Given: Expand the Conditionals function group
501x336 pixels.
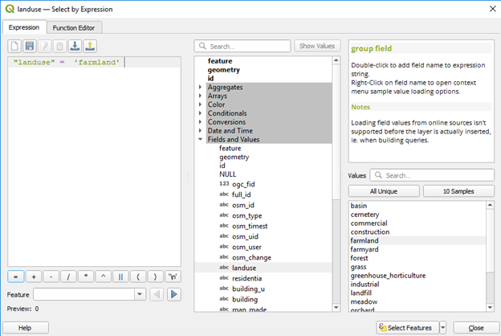Looking at the screenshot, I should 201,113.
